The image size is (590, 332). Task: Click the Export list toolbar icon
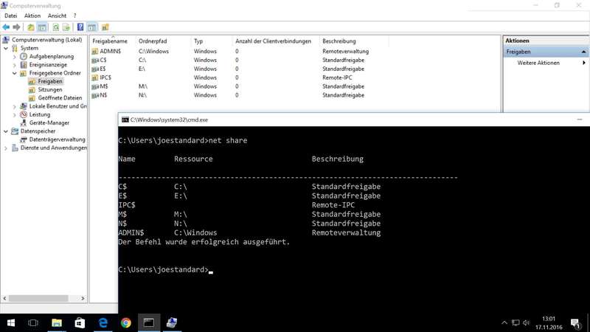[x=66, y=27]
